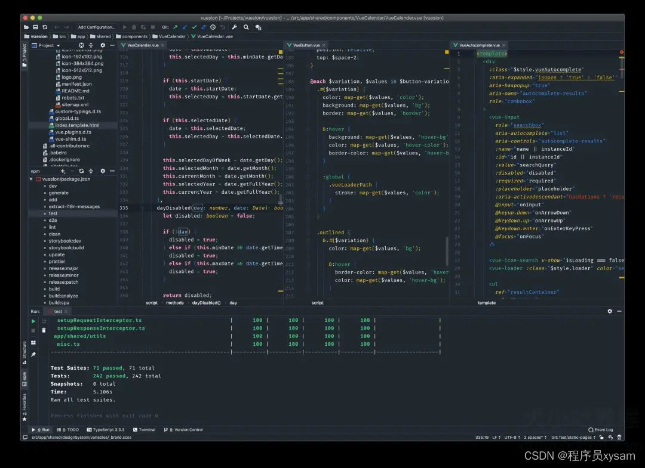Screen dimensions: 645x468
Task: Stop the running process square icon
Action: pos(33,330)
